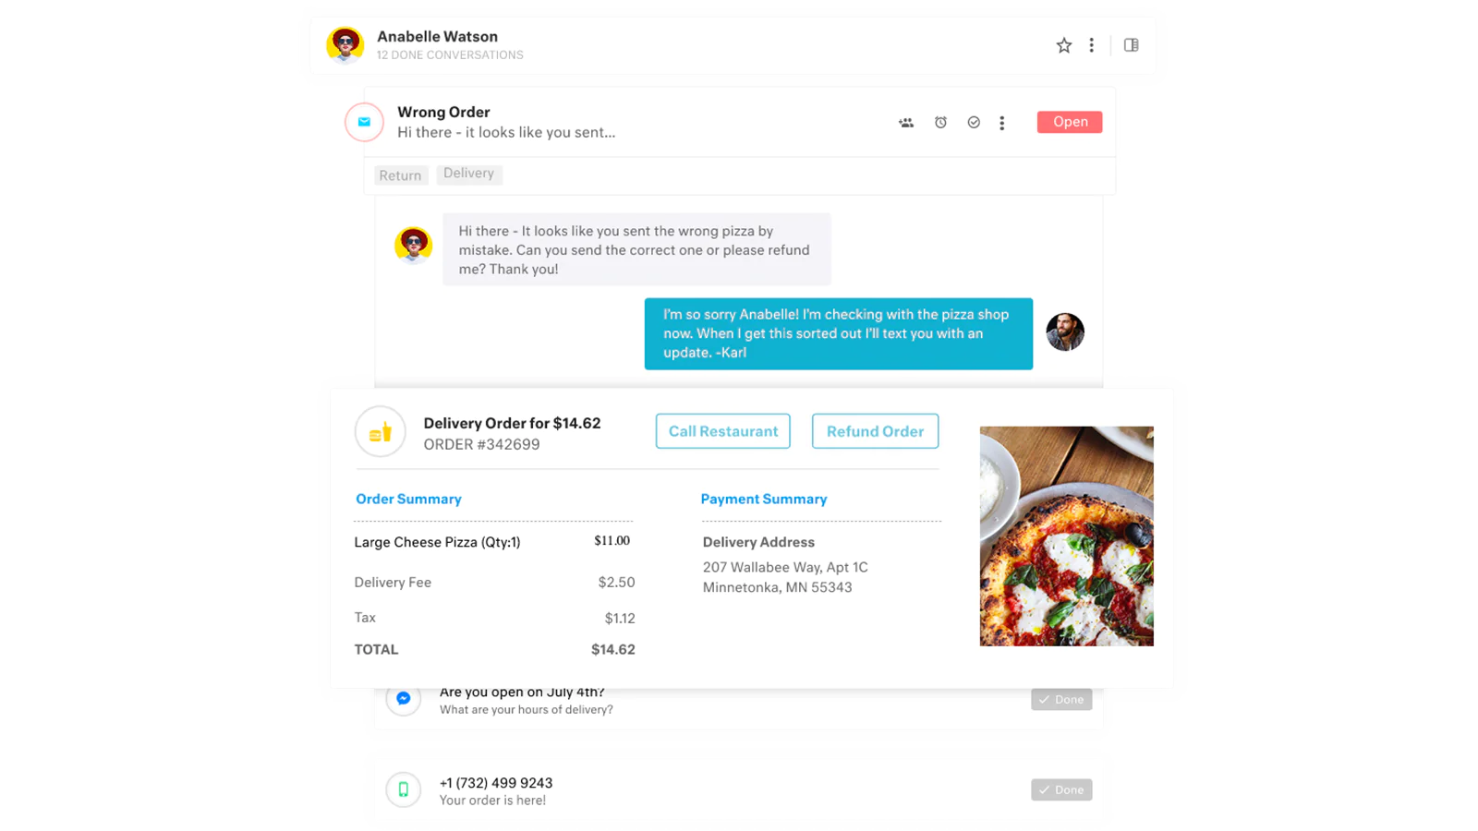Click Call Restaurant button
This screenshot has height=831, width=1478.
pyautogui.click(x=723, y=431)
